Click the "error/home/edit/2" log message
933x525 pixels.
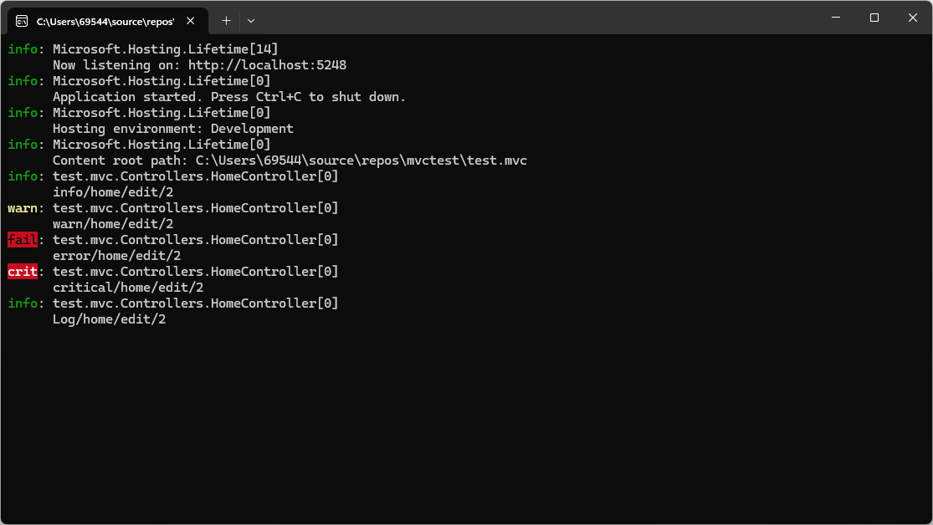tap(116, 256)
